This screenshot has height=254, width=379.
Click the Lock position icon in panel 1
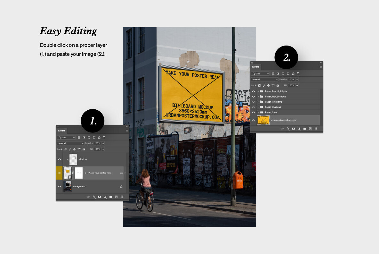click(x=74, y=149)
